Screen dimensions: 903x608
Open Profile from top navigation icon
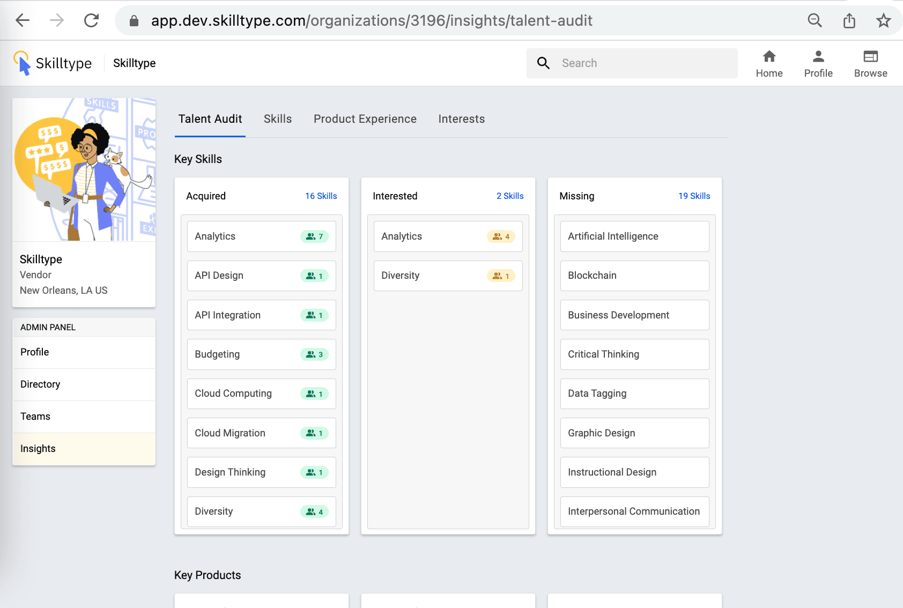click(818, 57)
